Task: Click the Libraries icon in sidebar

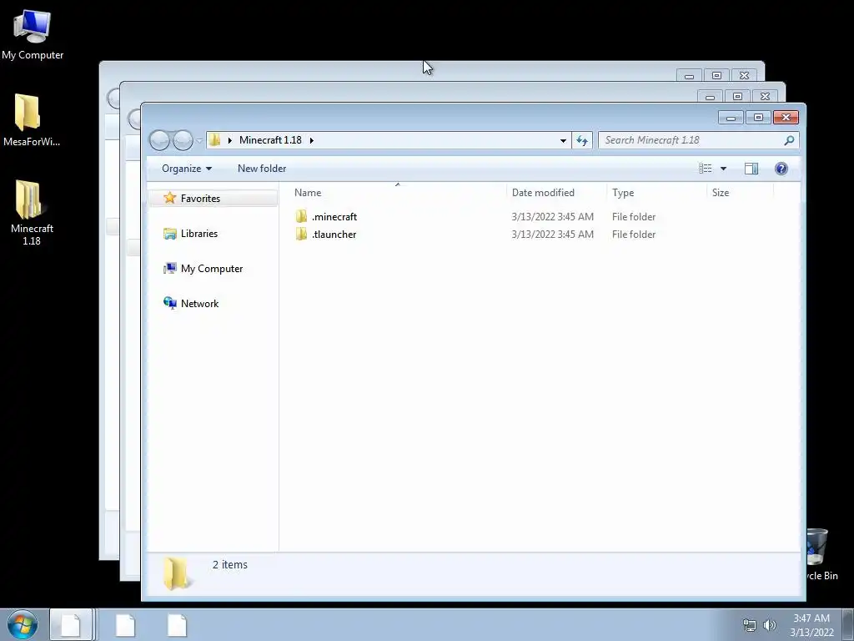Action: coord(170,234)
